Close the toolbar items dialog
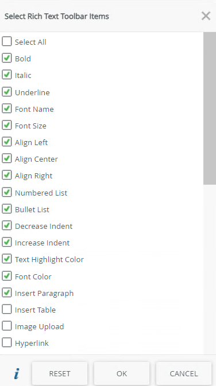The height and width of the screenshot is (386, 216). 206,16
